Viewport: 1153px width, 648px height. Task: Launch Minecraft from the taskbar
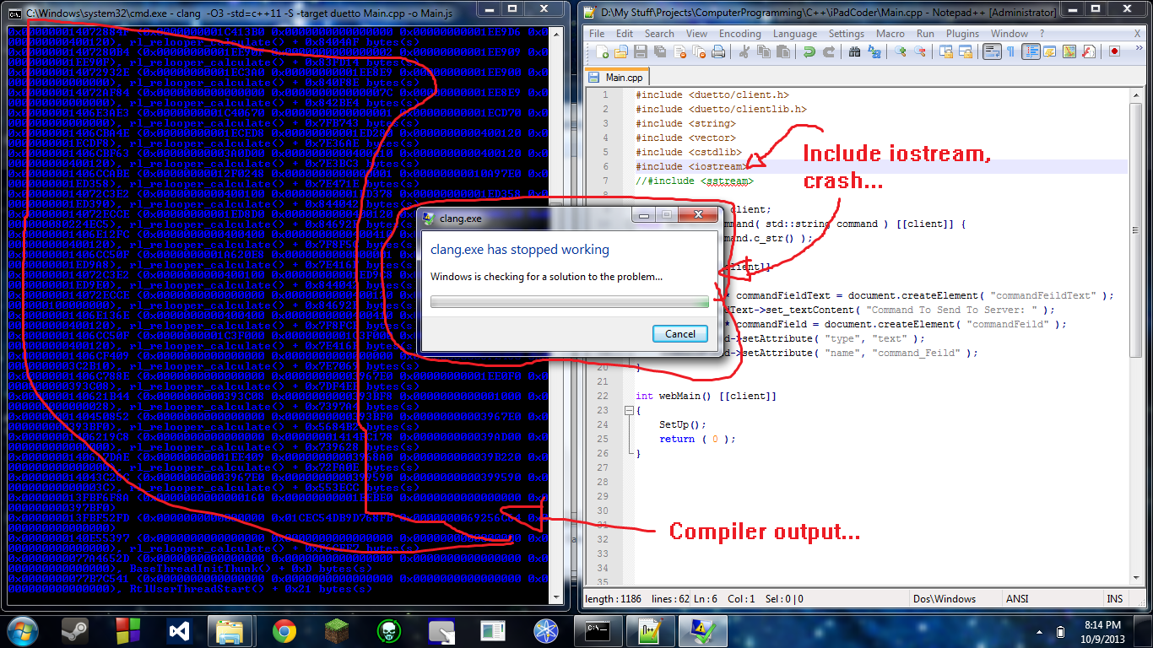(x=336, y=631)
